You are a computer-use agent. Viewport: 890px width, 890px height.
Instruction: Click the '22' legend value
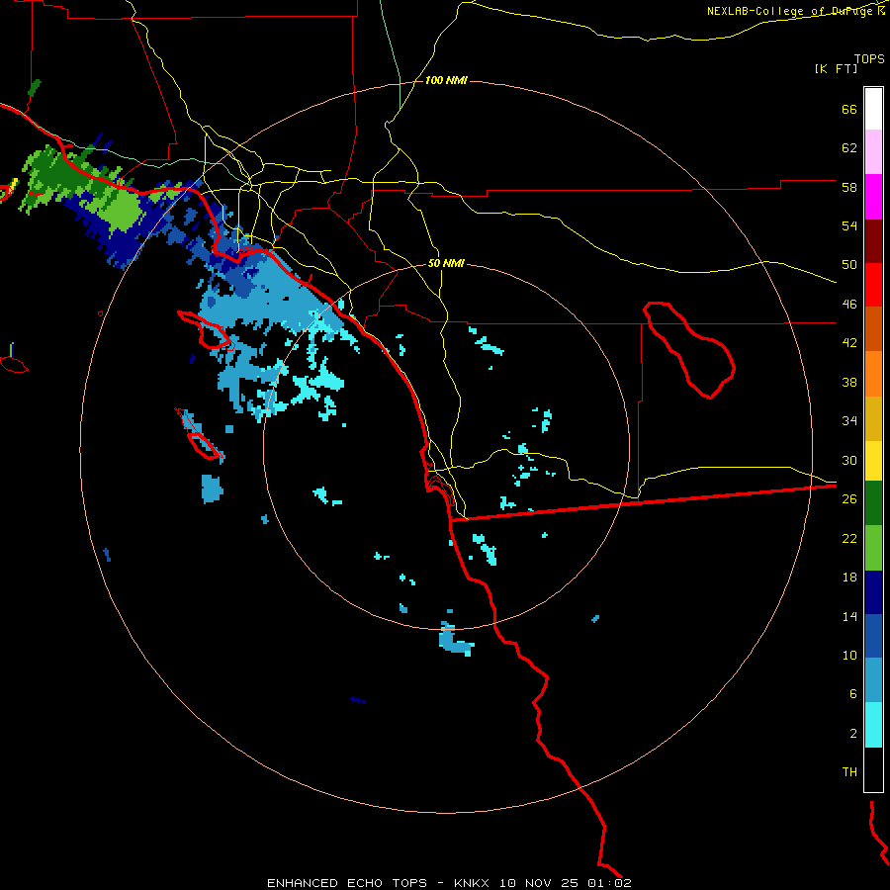click(x=849, y=538)
